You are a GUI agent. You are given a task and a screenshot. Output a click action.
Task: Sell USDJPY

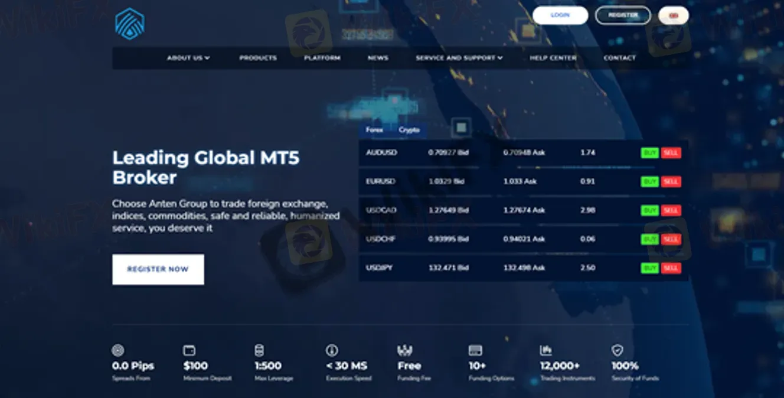tap(671, 268)
